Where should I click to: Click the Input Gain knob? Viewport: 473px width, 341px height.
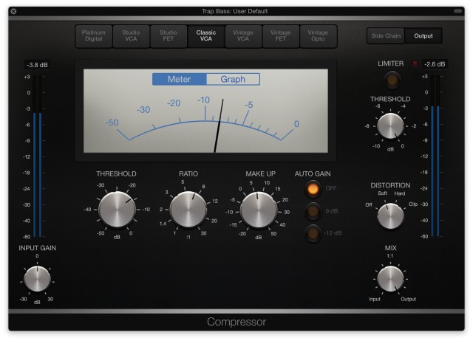tap(37, 279)
